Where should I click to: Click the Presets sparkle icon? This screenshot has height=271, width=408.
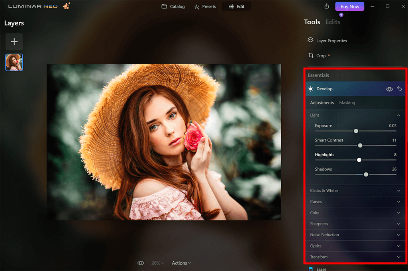(x=197, y=7)
